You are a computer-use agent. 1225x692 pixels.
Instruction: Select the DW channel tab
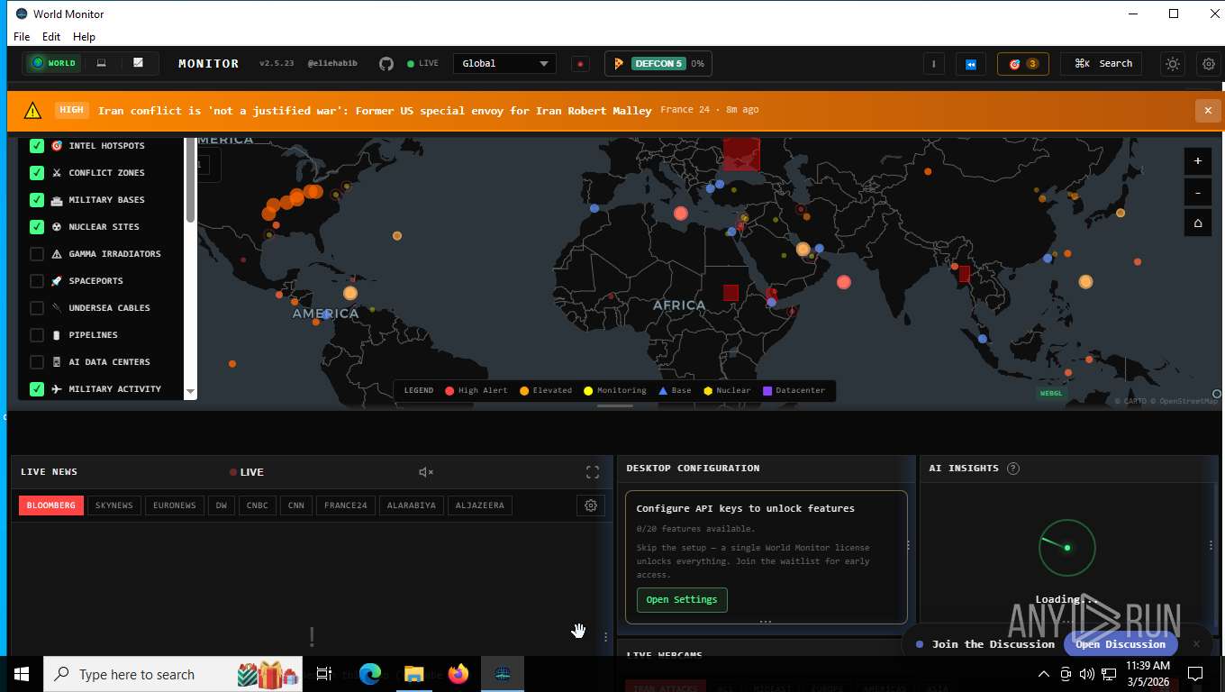tap(222, 505)
